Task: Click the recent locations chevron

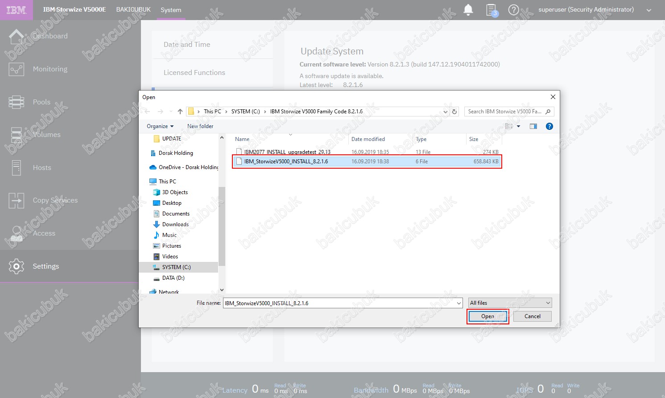Action: [171, 112]
